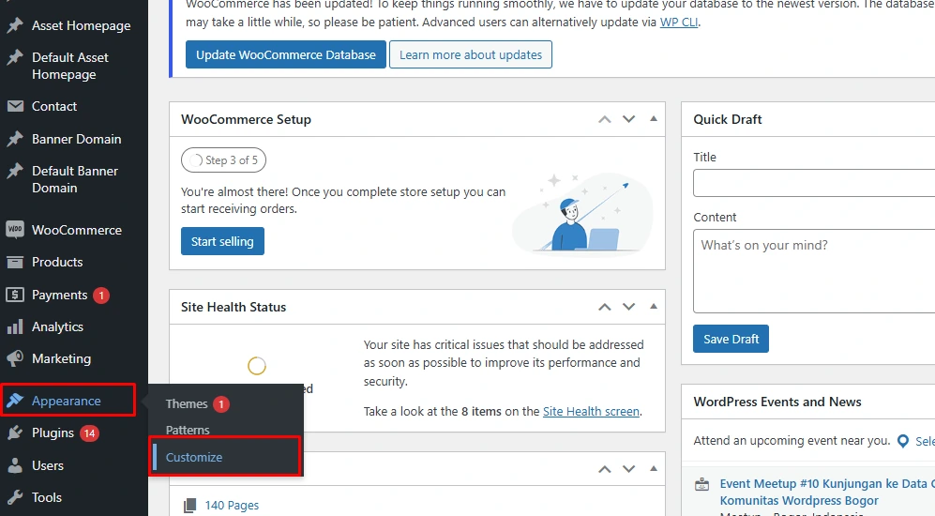Click the Site Health circular progress indicator
The image size is (935, 516).
256,366
